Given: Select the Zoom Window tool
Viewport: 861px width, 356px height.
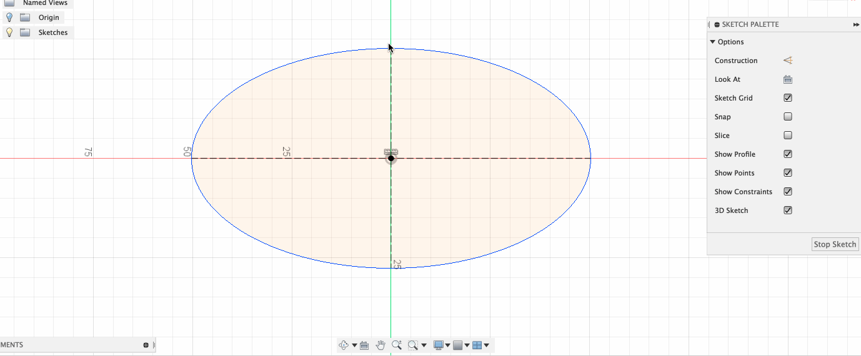Looking at the screenshot, I should 412,345.
